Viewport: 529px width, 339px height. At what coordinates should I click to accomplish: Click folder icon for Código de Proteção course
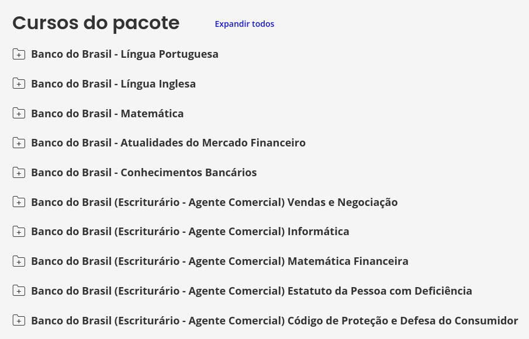coord(19,320)
